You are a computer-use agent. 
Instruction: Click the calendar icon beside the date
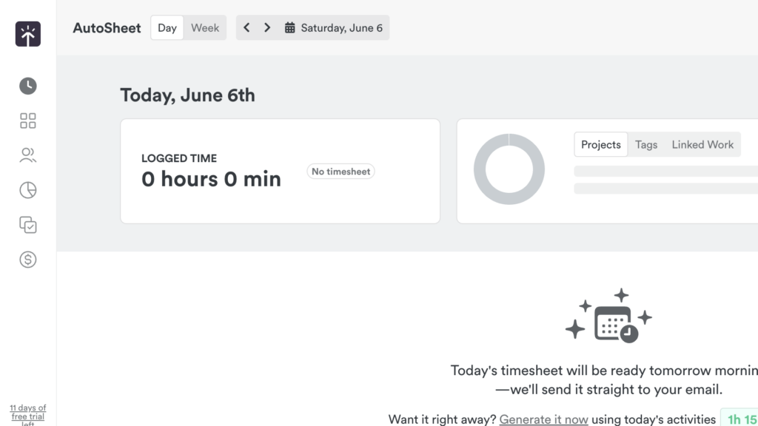tap(289, 27)
